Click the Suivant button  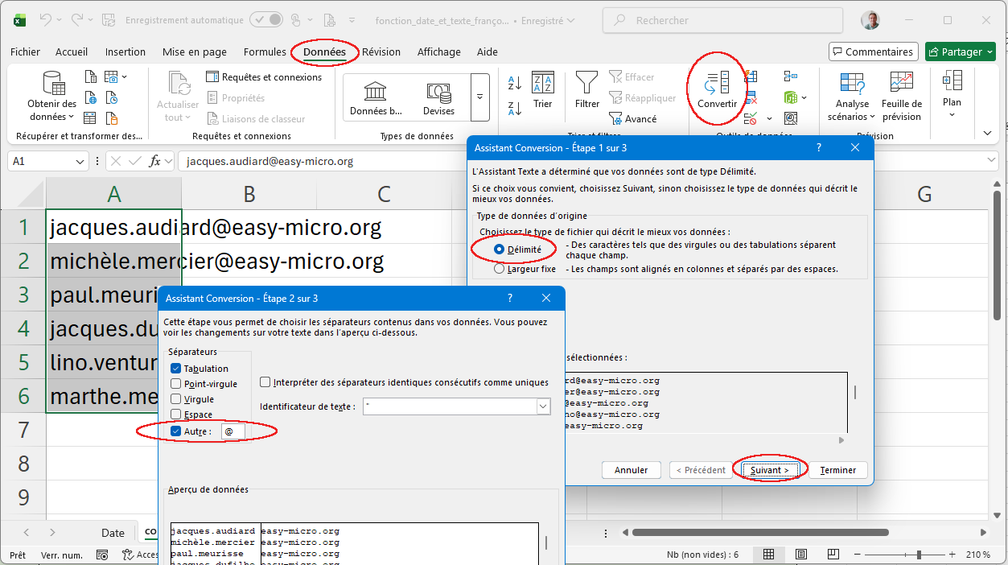click(769, 470)
